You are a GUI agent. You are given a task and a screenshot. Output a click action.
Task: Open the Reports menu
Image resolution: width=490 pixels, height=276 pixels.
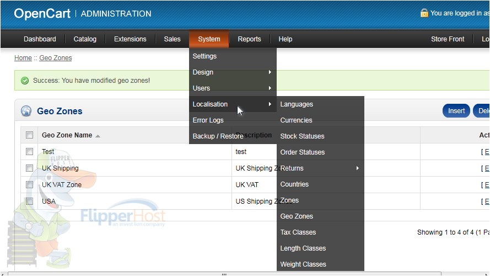pos(249,39)
